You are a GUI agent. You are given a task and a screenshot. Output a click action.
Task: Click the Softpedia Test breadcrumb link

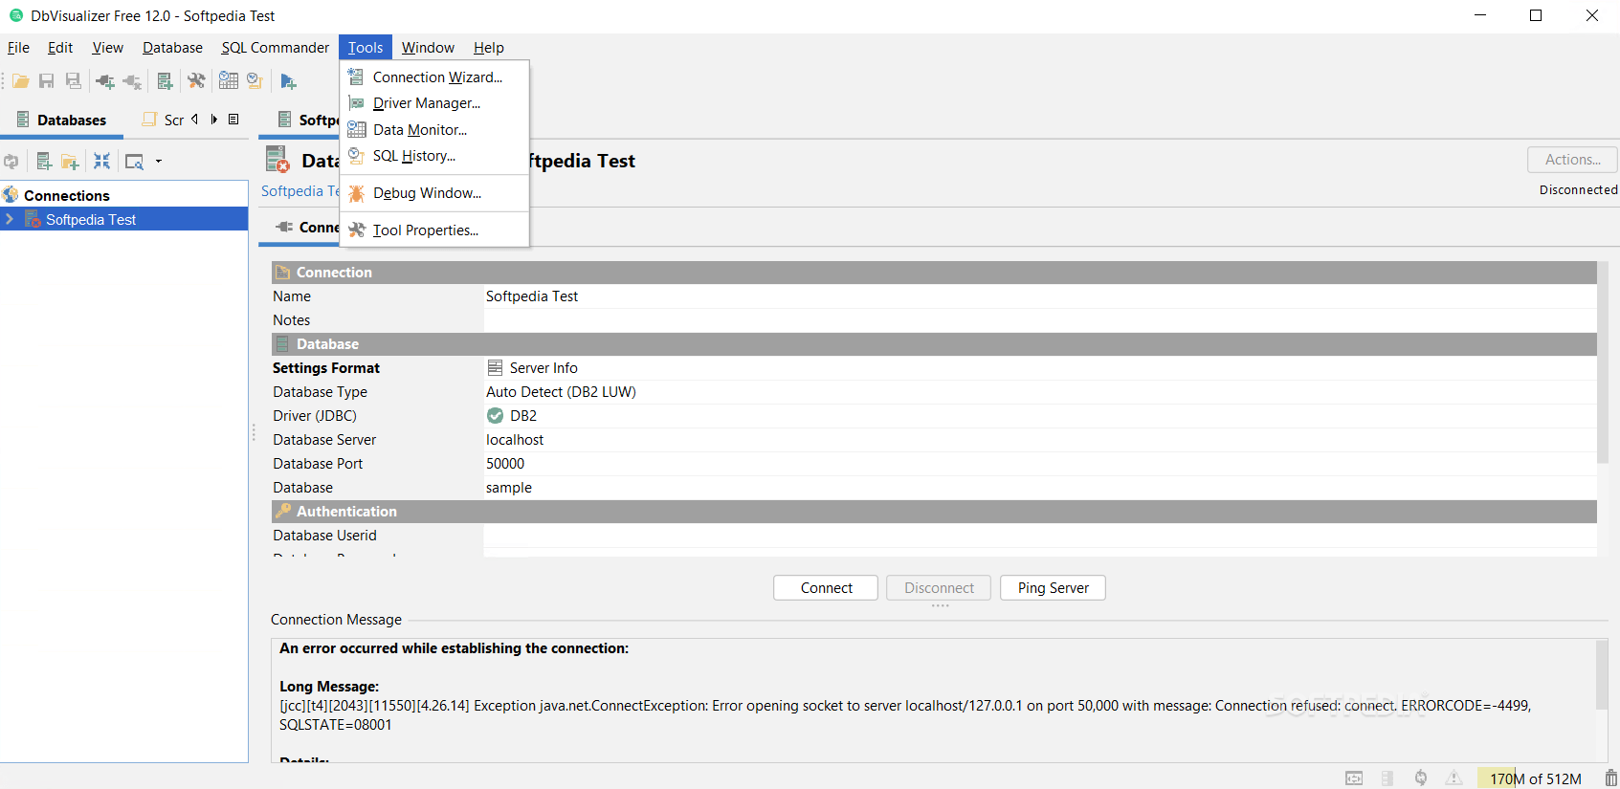point(300,191)
